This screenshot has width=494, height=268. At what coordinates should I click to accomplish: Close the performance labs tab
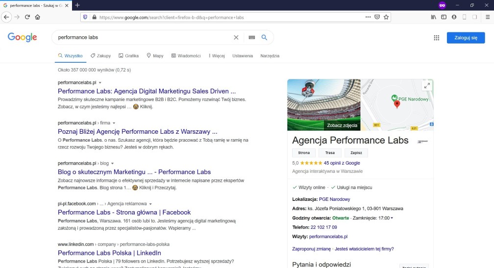pos(67,5)
